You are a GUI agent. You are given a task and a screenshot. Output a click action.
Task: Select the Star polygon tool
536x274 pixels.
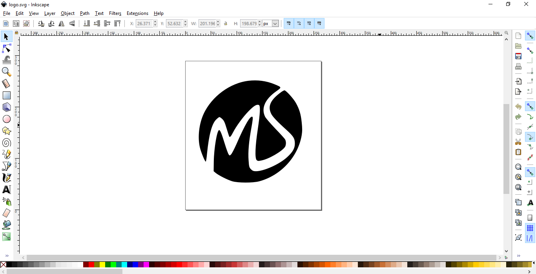click(x=6, y=131)
